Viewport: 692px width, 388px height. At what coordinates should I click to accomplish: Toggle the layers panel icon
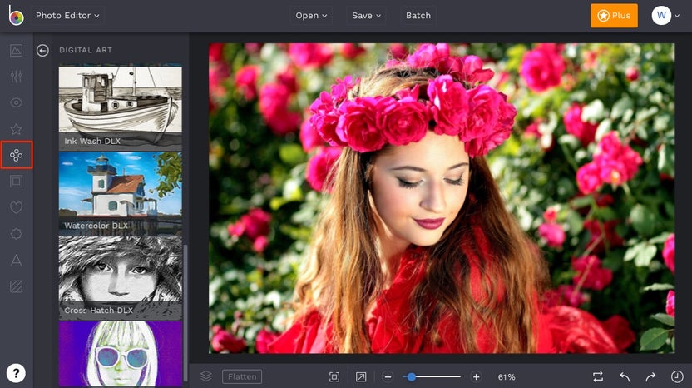[x=205, y=377]
